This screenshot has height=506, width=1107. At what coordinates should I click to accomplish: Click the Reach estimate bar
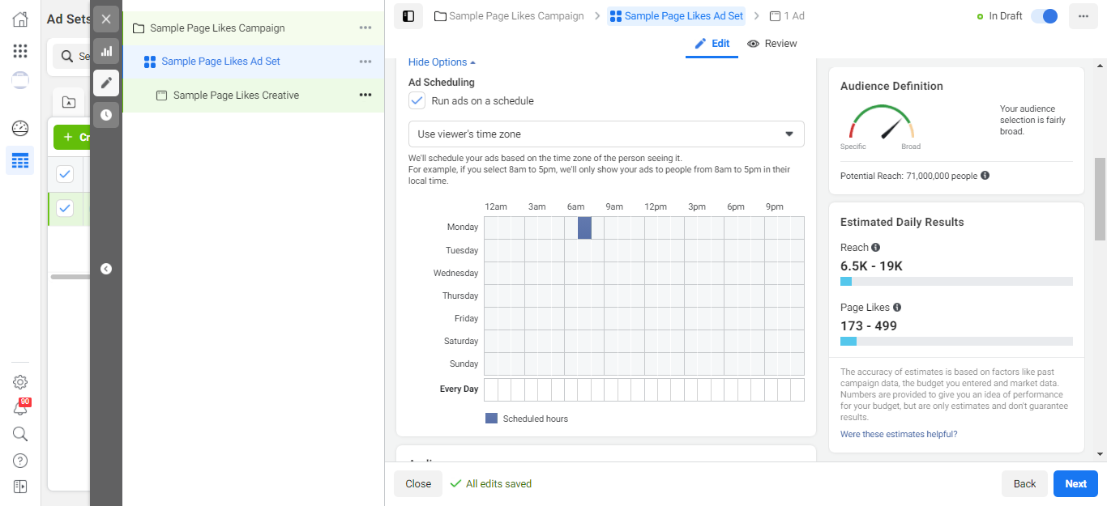[956, 282]
